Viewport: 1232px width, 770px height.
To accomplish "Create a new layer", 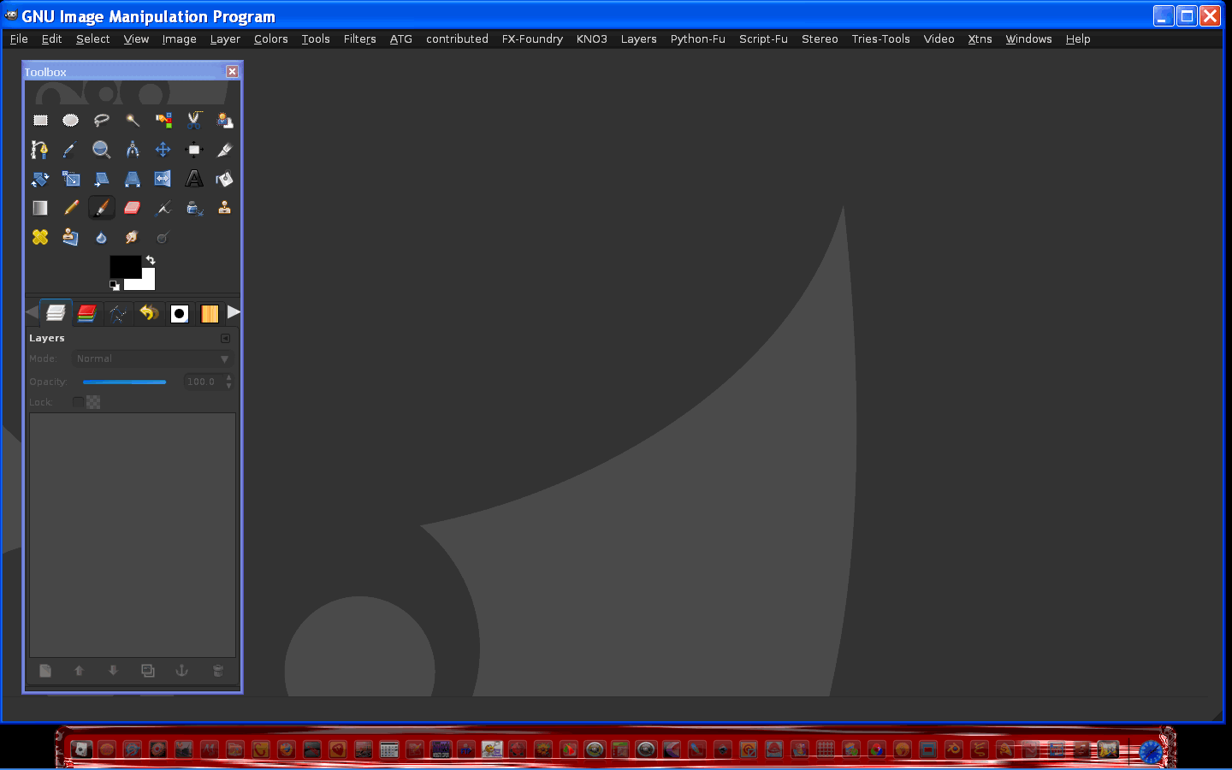I will click(x=45, y=671).
